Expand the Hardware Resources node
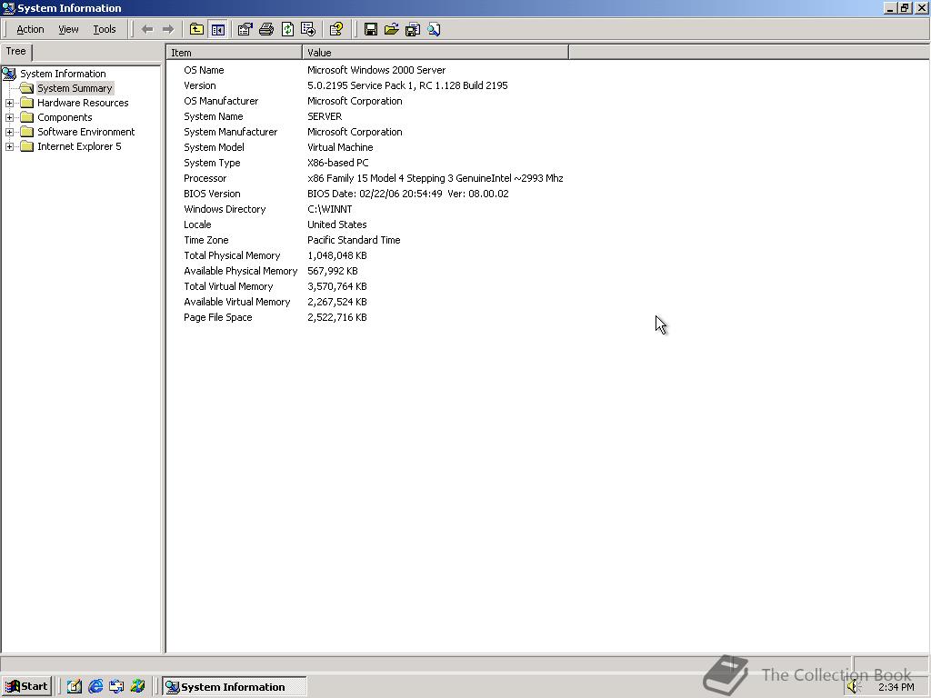The height and width of the screenshot is (698, 931). tap(9, 103)
